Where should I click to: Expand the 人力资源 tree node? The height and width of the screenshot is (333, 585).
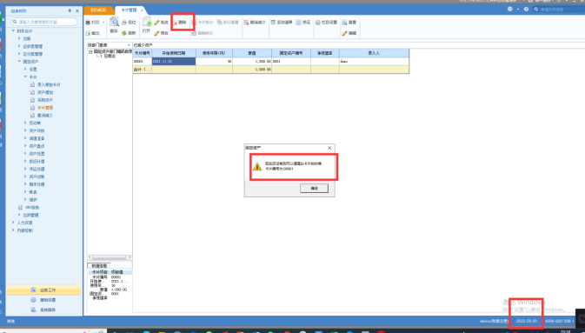tap(13, 223)
